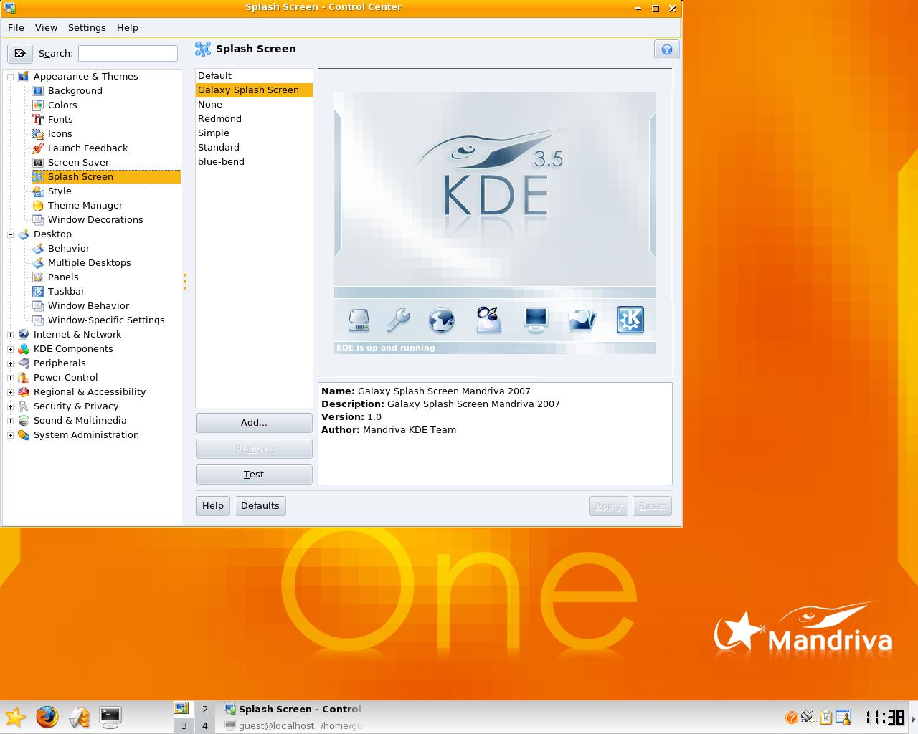Expand the Power Control category
The width and height of the screenshot is (918, 734).
(11, 378)
